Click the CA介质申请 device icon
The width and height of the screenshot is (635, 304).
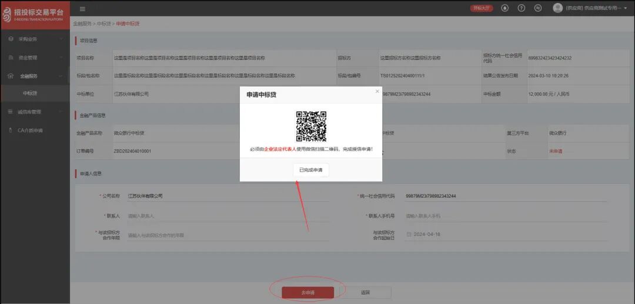(x=11, y=131)
